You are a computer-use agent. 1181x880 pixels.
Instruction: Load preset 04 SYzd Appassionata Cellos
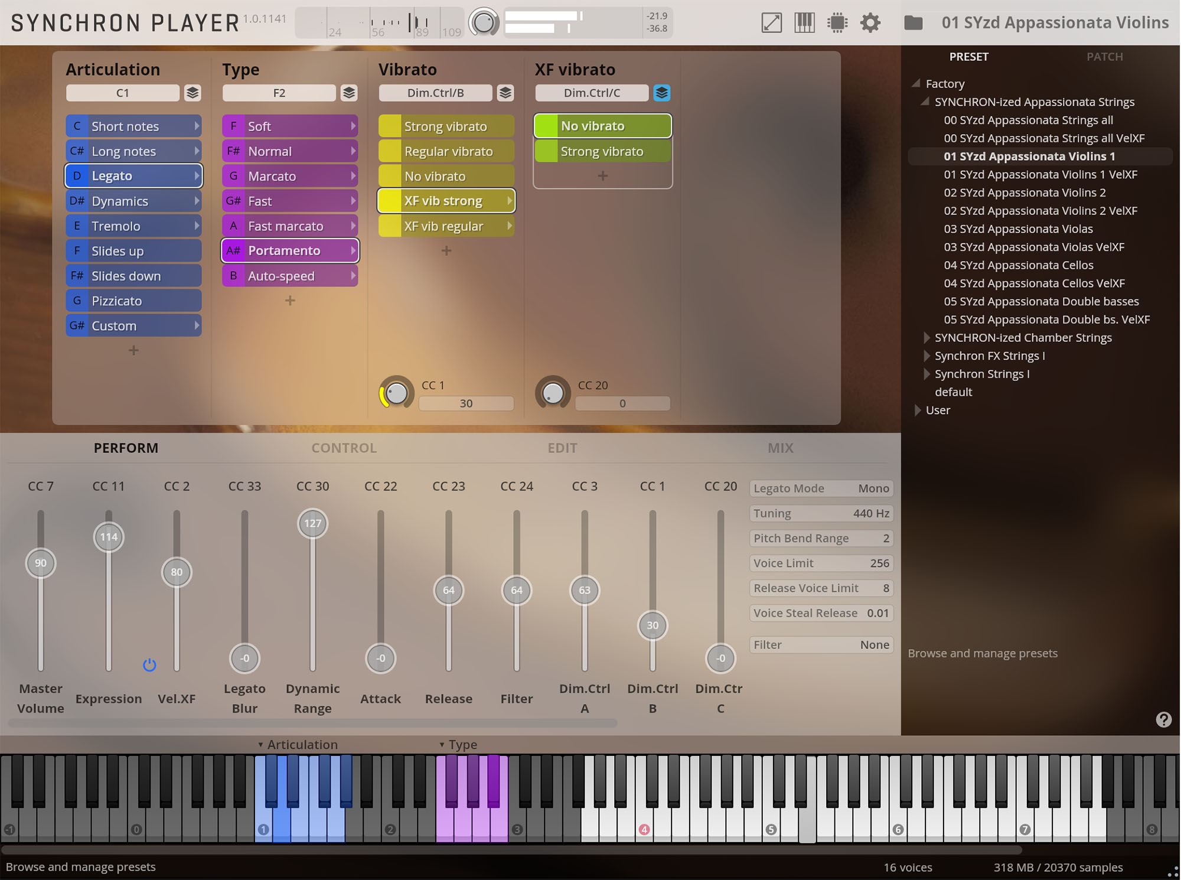[1018, 265]
